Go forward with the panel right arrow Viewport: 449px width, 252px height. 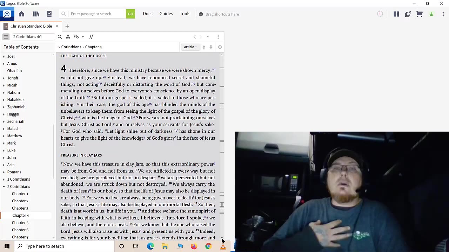pos(201,37)
